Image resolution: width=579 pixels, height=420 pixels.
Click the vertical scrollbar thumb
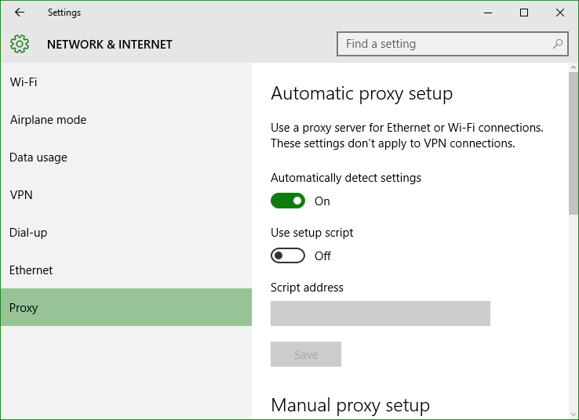click(574, 143)
